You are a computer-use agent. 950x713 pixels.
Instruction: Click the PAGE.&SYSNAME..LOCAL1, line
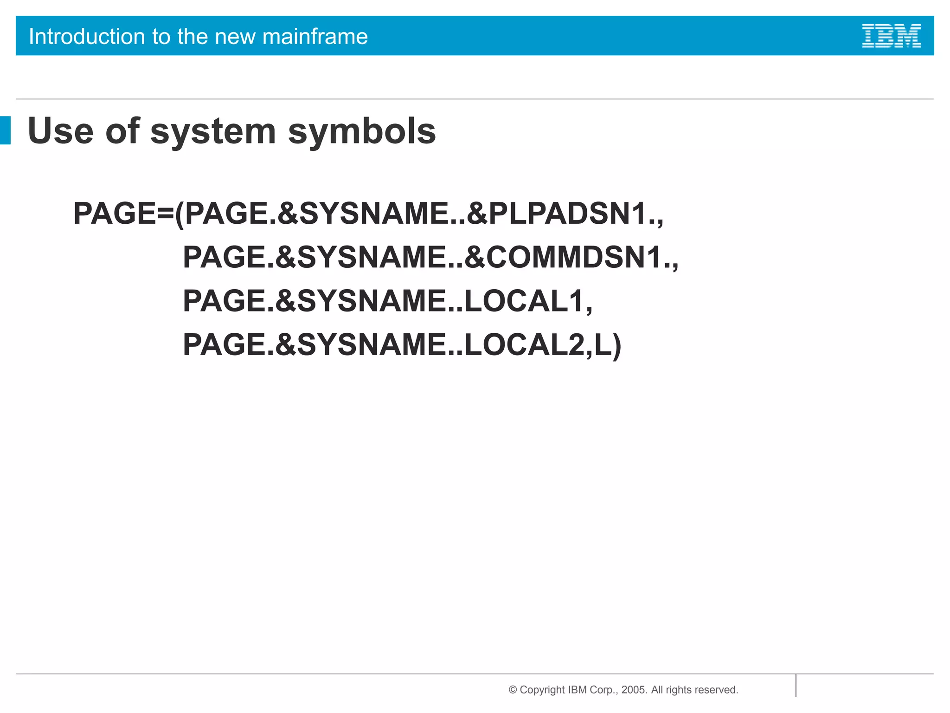click(x=387, y=301)
